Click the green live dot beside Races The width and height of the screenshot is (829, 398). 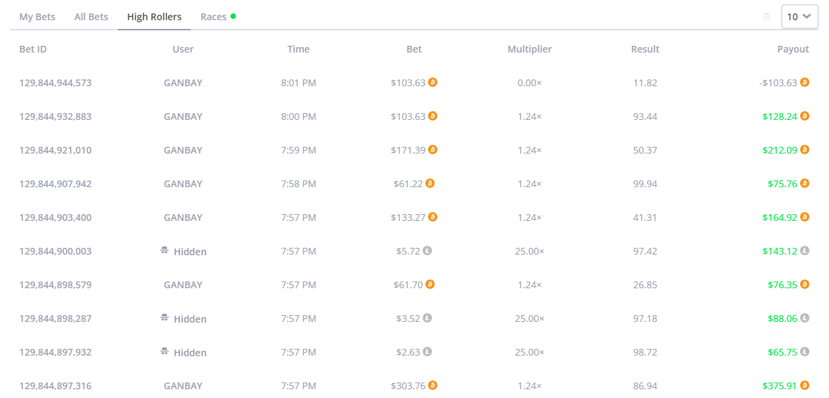point(233,16)
